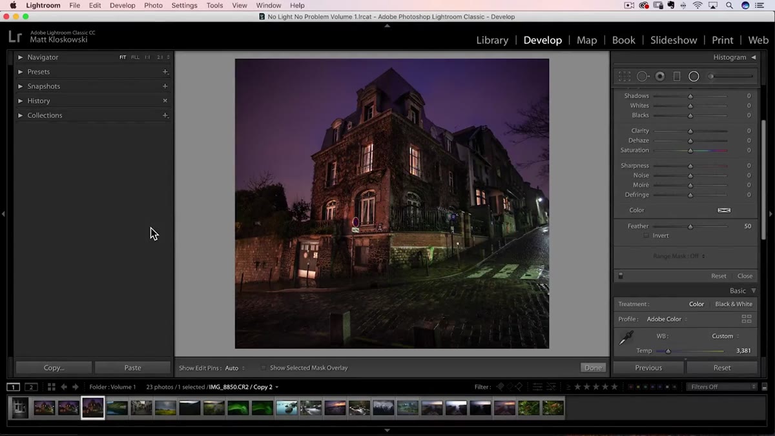Switch to the Library module
This screenshot has height=436, width=775.
(492, 40)
